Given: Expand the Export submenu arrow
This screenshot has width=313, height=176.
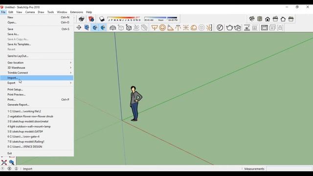Looking at the screenshot, I should coord(70,83).
